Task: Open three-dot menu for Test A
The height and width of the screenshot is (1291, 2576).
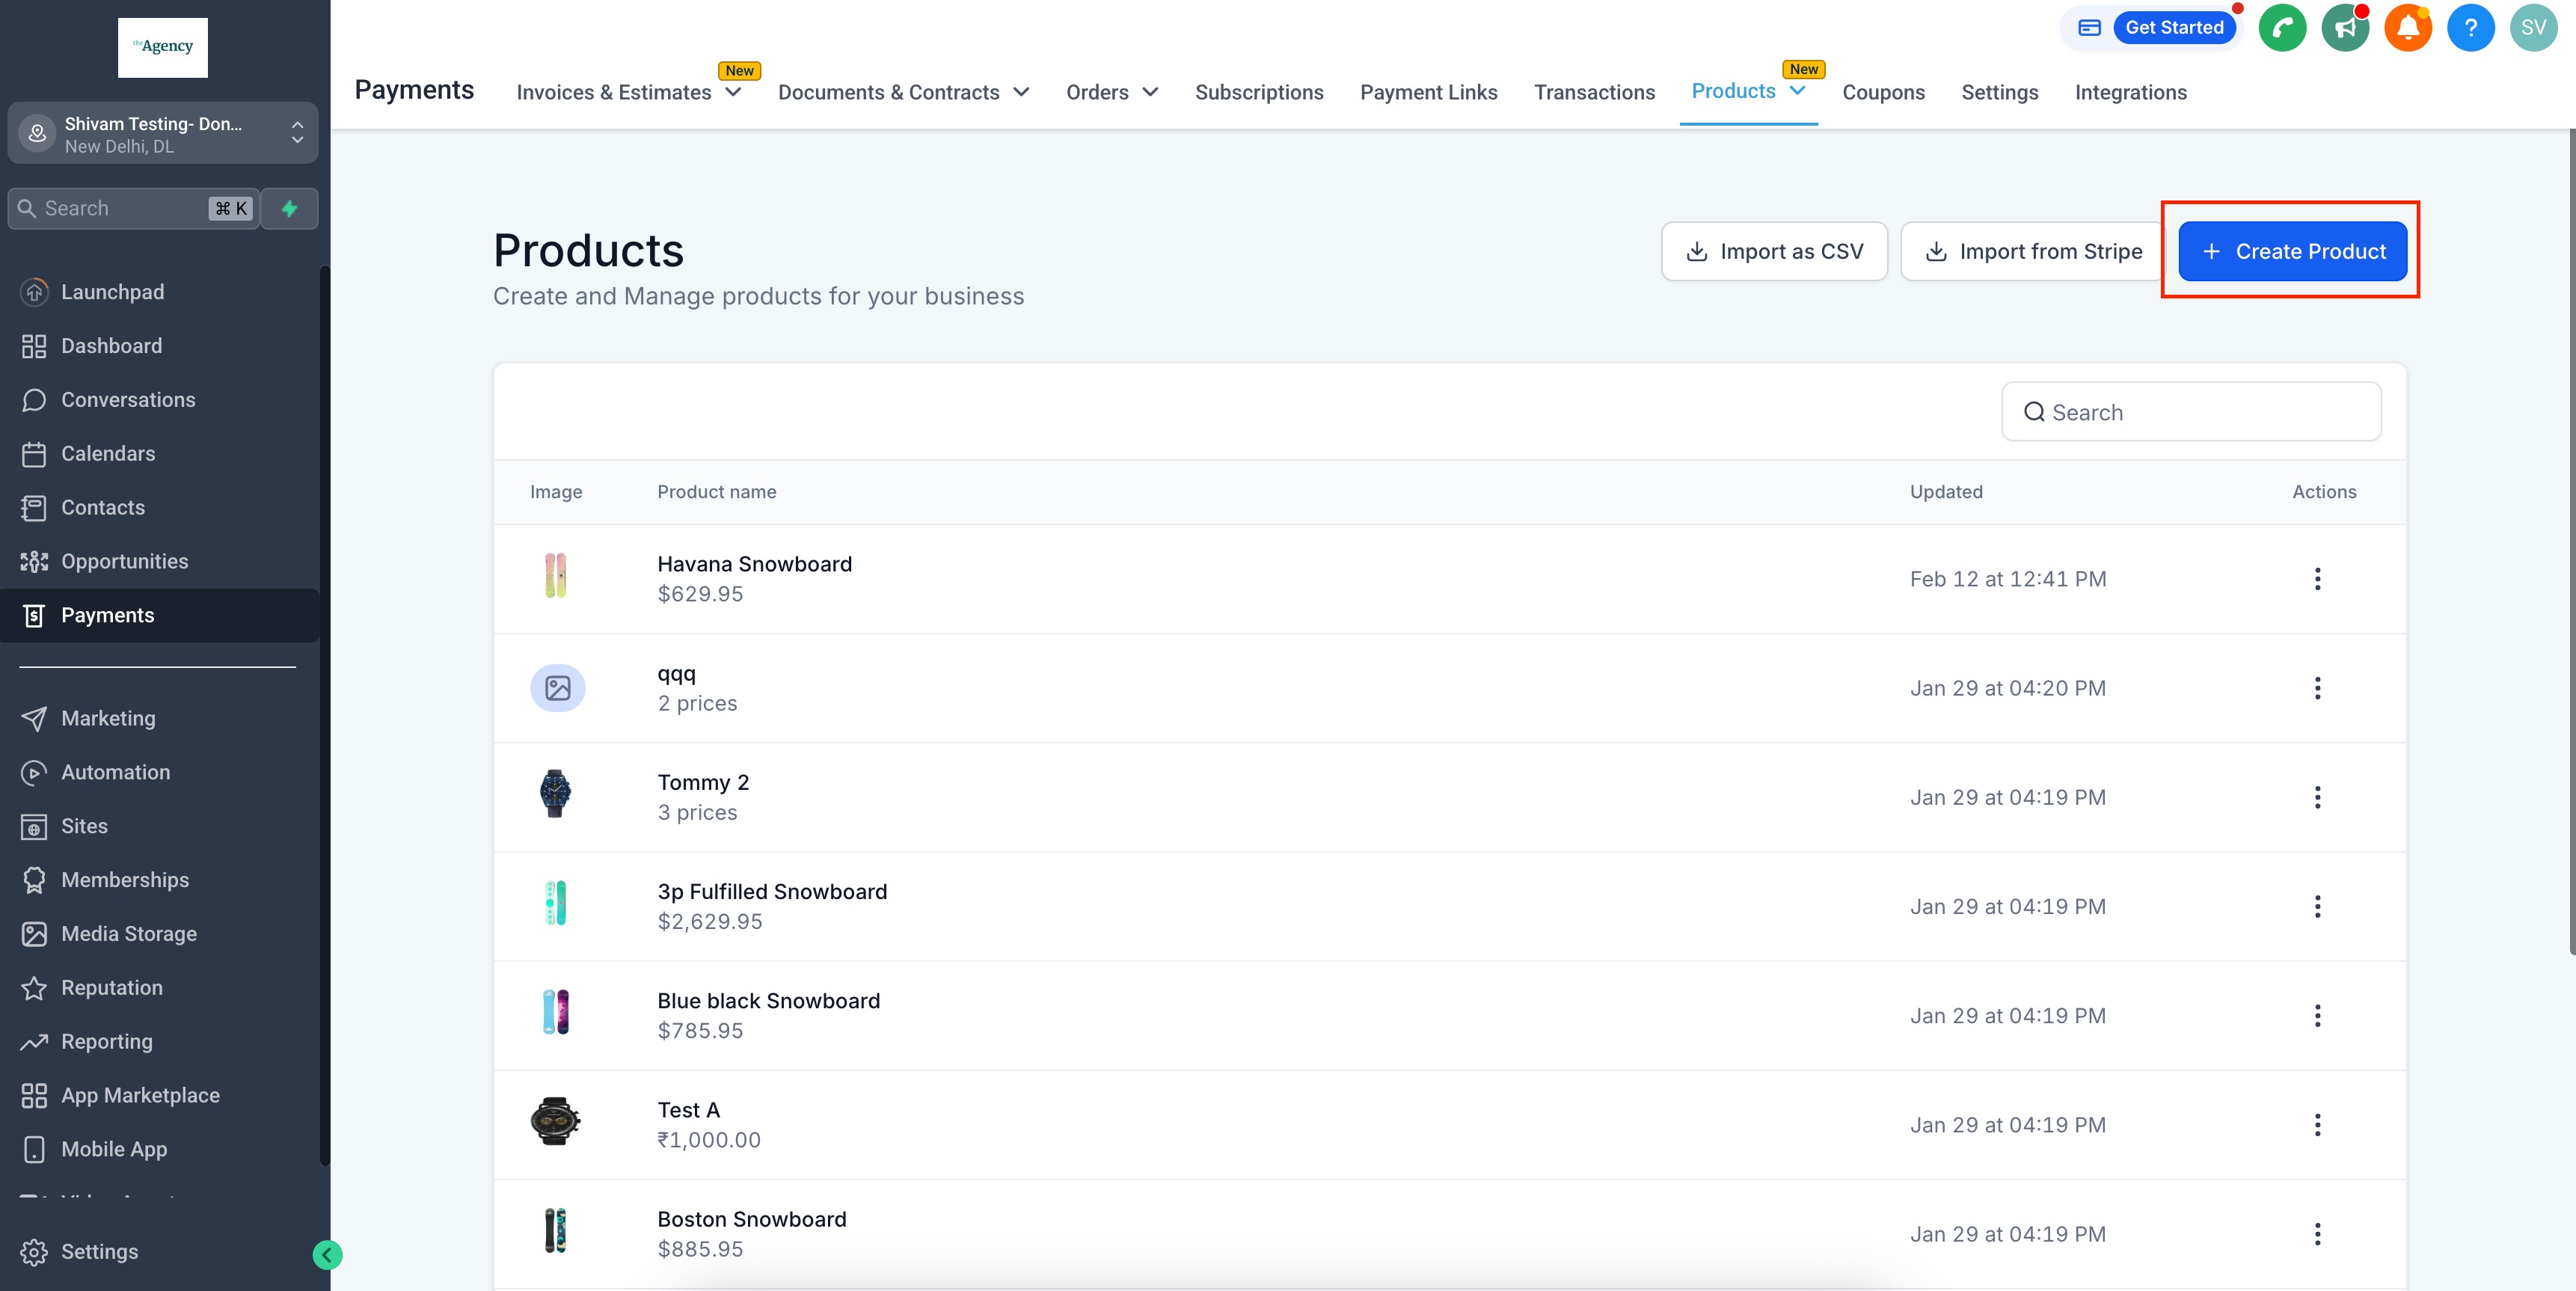Action: (2317, 1125)
